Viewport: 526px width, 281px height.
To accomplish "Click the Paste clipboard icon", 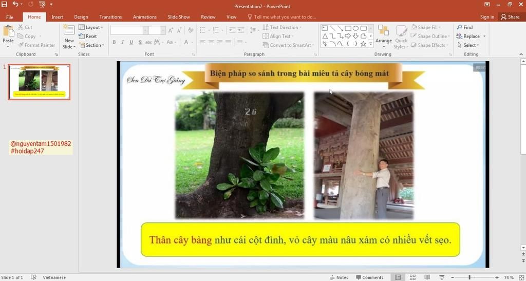I will coord(8,31).
